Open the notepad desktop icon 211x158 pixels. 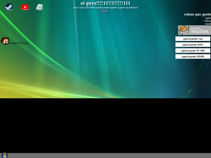39,7
